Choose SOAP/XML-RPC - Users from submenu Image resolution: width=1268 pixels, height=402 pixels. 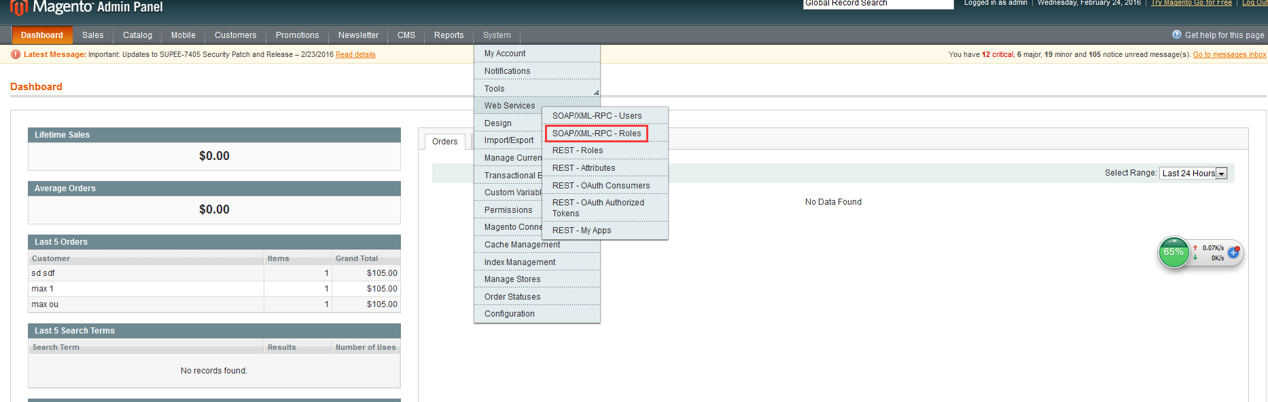tap(596, 116)
